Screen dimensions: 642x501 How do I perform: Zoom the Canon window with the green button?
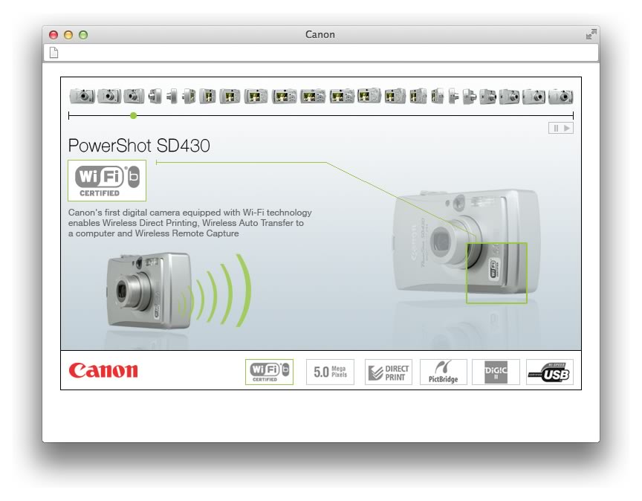83,35
